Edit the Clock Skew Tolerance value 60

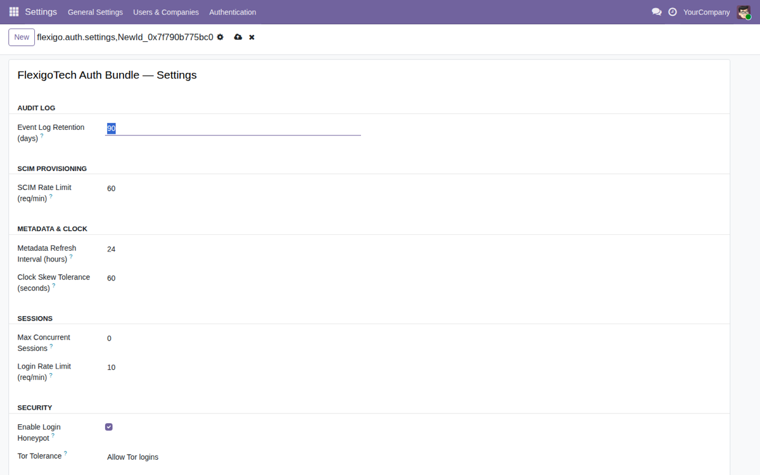coord(233,278)
